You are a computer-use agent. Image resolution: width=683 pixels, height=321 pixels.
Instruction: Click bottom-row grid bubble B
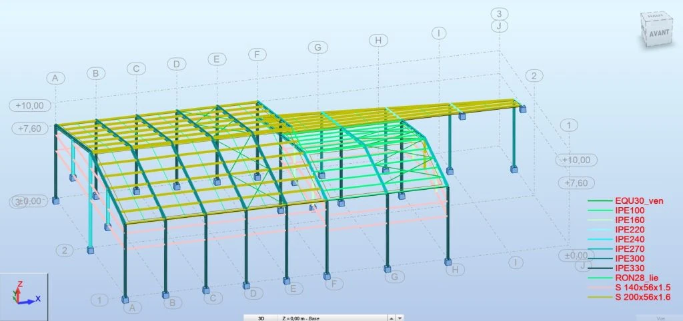click(x=173, y=303)
